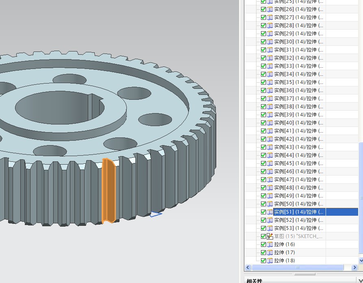Click the extrude icon of 实例[41]
Viewport: 363px width, 283px height.
click(270, 131)
